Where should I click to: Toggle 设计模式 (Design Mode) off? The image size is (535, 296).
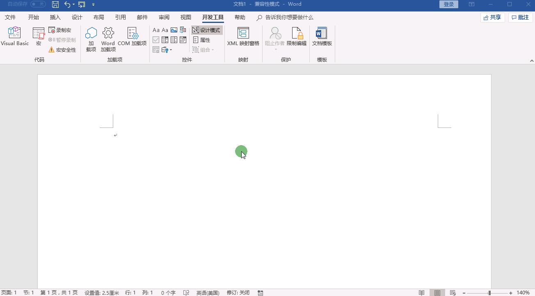coord(206,30)
